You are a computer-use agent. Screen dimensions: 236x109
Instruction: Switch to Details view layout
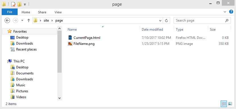pyautogui.click(x=224, y=104)
